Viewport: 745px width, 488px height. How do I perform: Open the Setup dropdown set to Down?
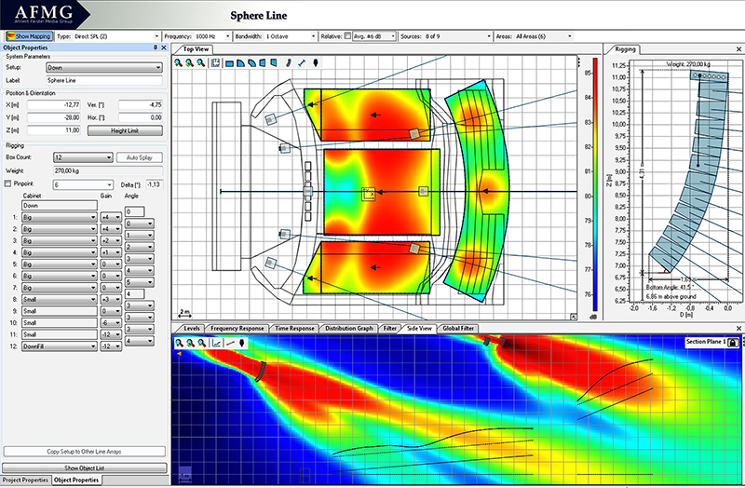[105, 68]
